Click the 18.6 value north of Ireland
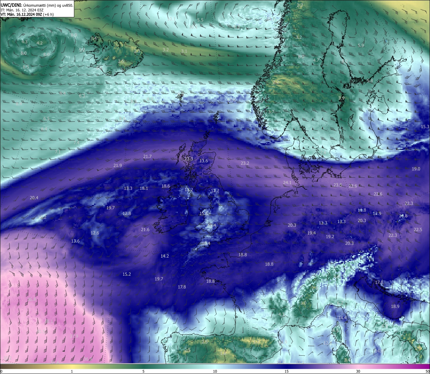The height and width of the screenshot is (374, 430). [x=166, y=186]
